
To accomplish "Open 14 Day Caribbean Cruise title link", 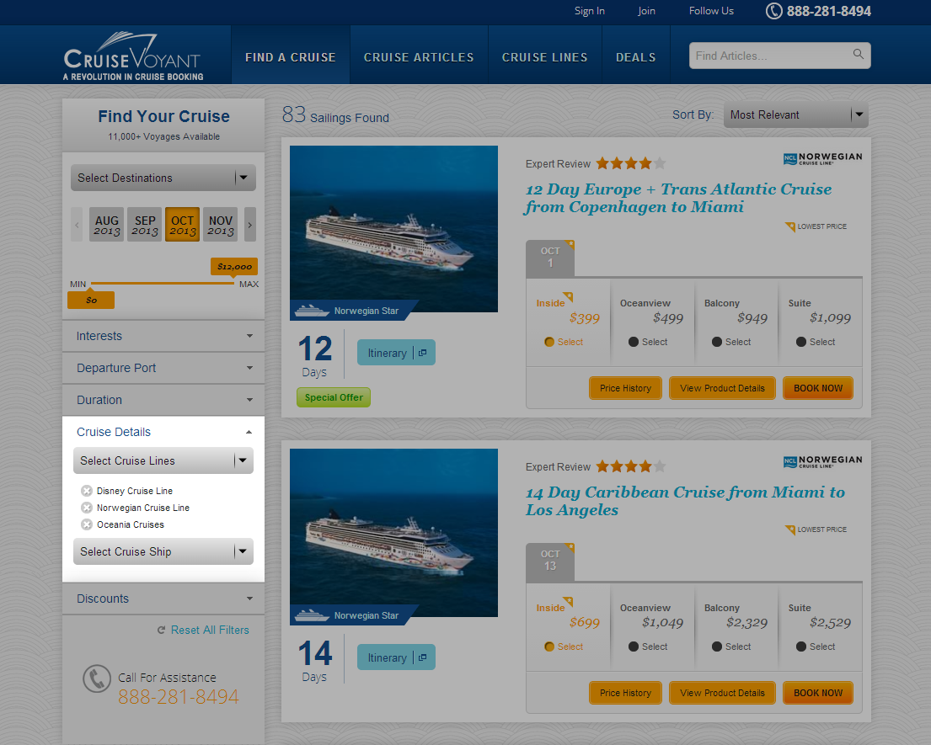I will coord(685,501).
